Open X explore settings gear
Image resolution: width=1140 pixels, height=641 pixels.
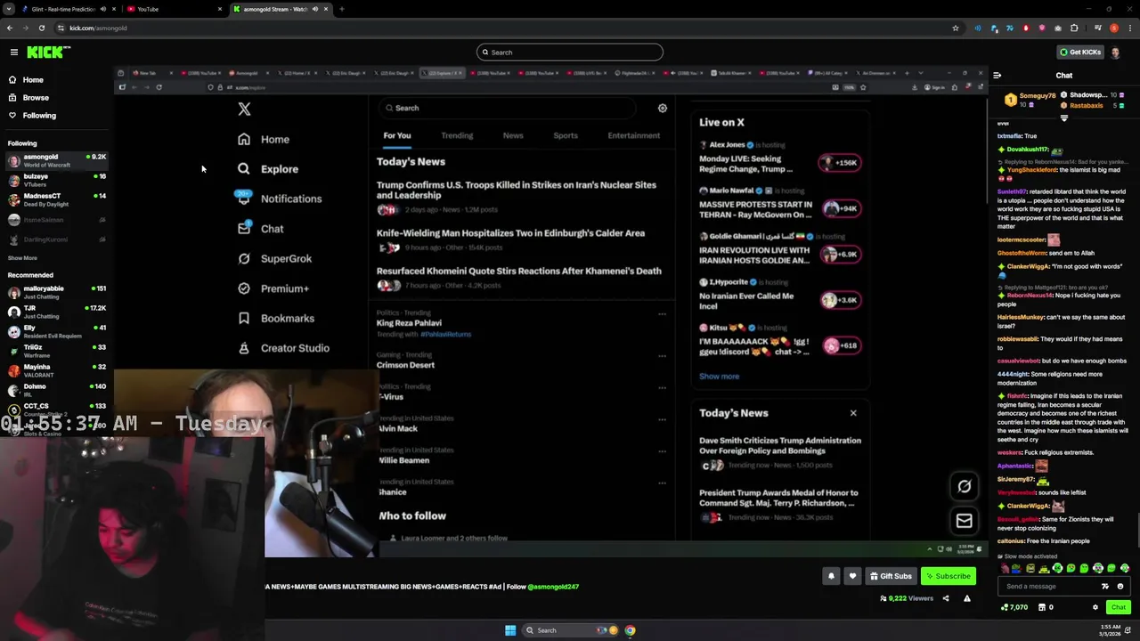pyautogui.click(x=663, y=108)
